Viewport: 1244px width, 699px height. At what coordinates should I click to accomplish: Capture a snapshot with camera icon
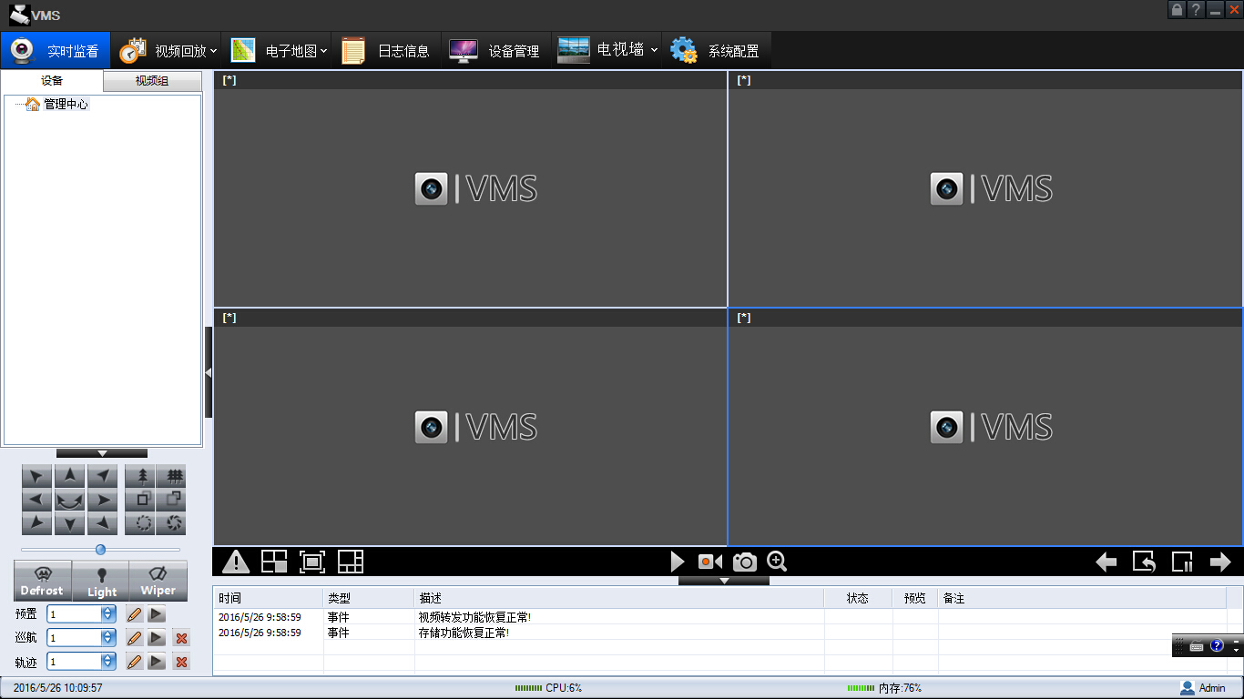(744, 562)
